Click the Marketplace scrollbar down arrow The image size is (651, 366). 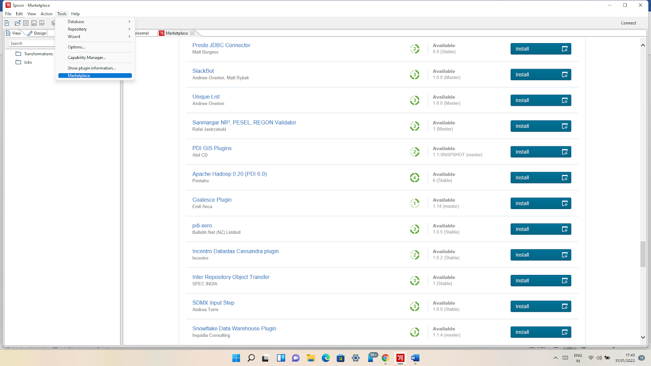tap(643, 337)
